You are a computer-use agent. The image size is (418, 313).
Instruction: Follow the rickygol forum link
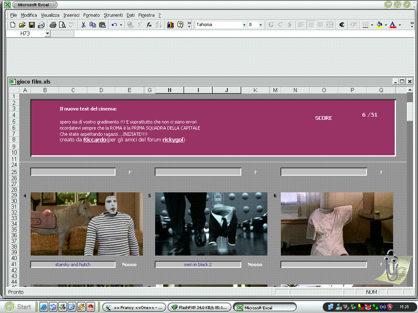pyautogui.click(x=173, y=140)
